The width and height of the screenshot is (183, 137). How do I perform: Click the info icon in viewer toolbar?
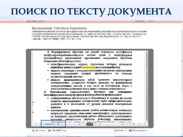[36, 124]
